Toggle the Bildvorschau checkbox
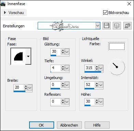134x131 pixels. click(x=105, y=13)
